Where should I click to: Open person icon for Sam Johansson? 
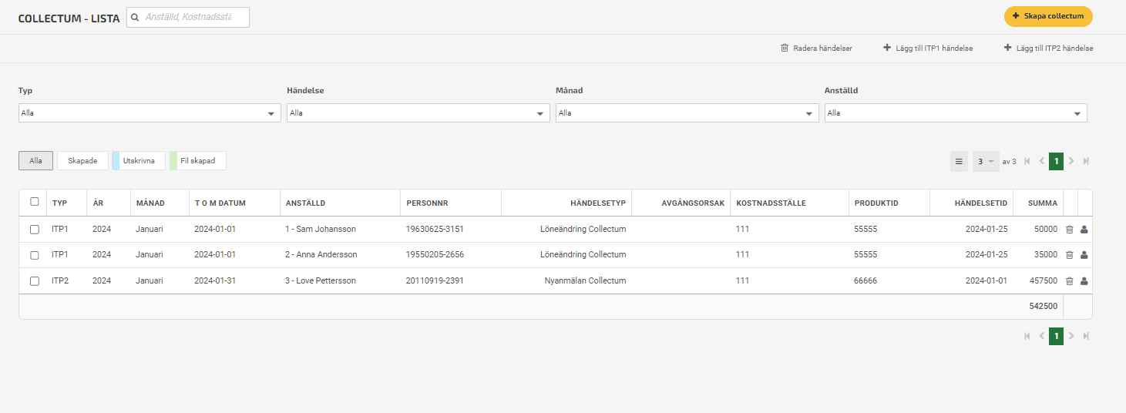click(x=1084, y=230)
